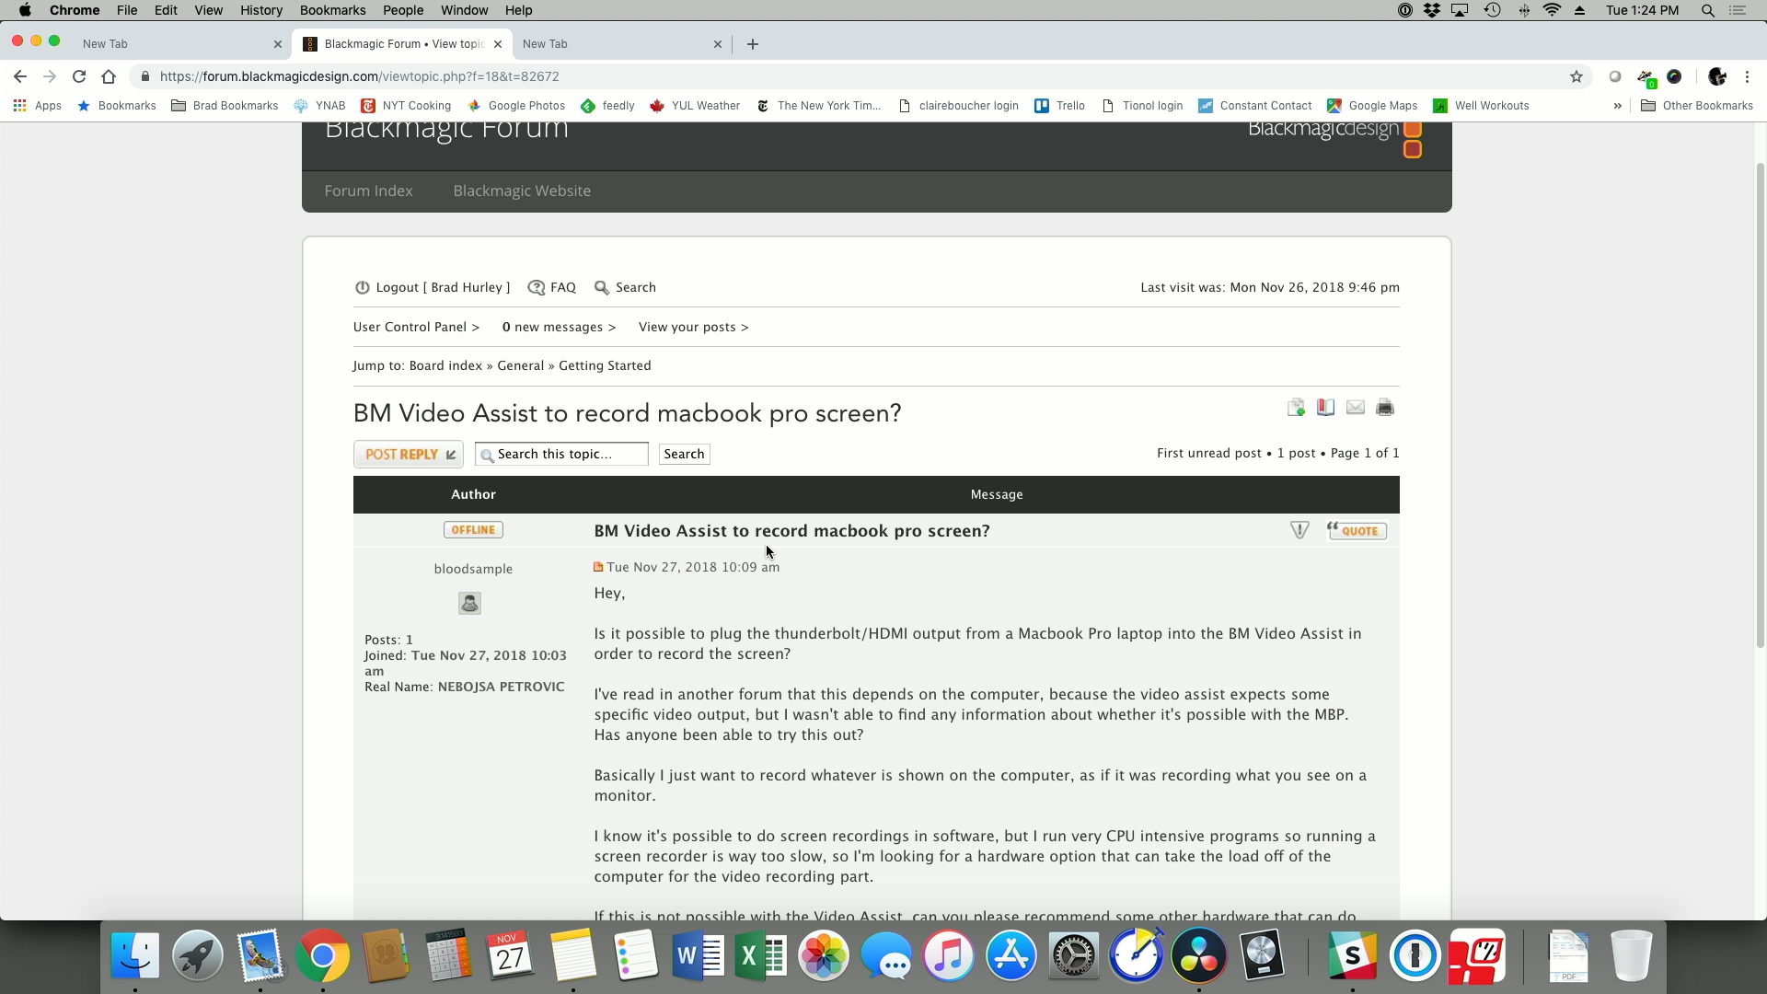Screen dimensions: 1767x994
Task: Navigate to General forum section
Action: pos(521,364)
